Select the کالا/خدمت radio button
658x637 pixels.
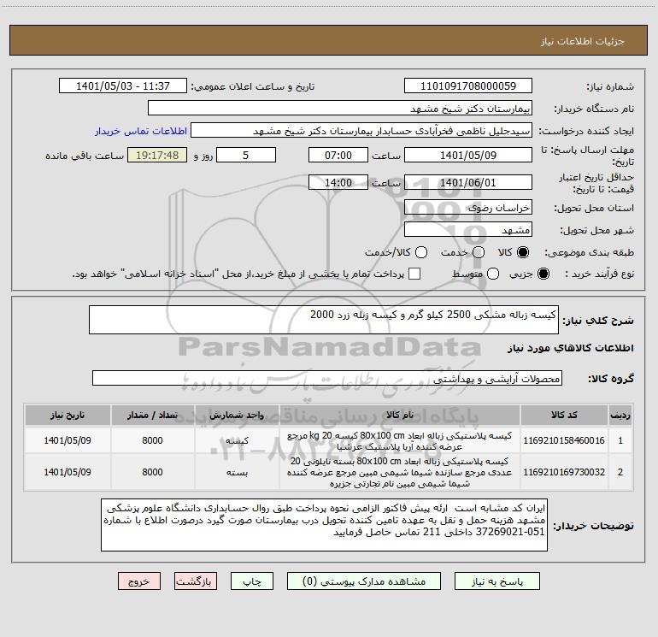pos(421,252)
